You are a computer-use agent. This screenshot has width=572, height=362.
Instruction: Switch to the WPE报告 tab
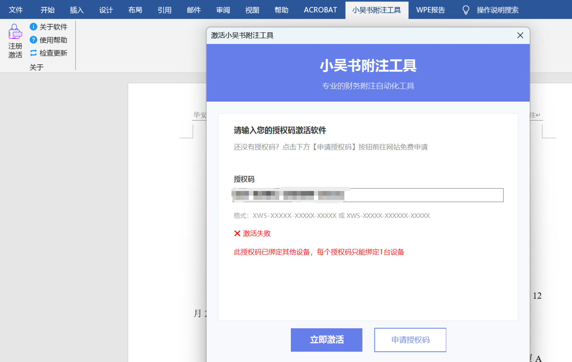[430, 10]
